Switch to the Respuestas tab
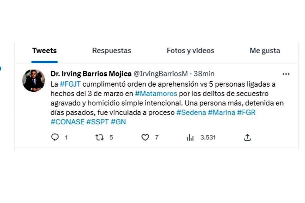Screen dimensions: 305x203 (x=112, y=50)
